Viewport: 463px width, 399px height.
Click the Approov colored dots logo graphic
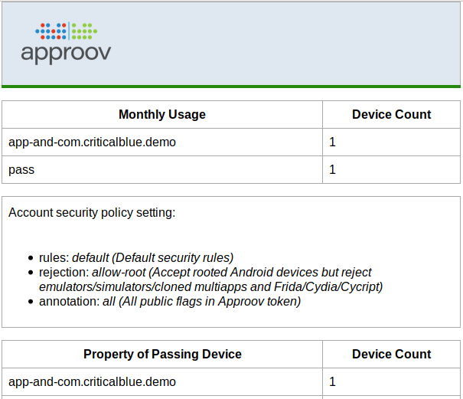coord(67,31)
